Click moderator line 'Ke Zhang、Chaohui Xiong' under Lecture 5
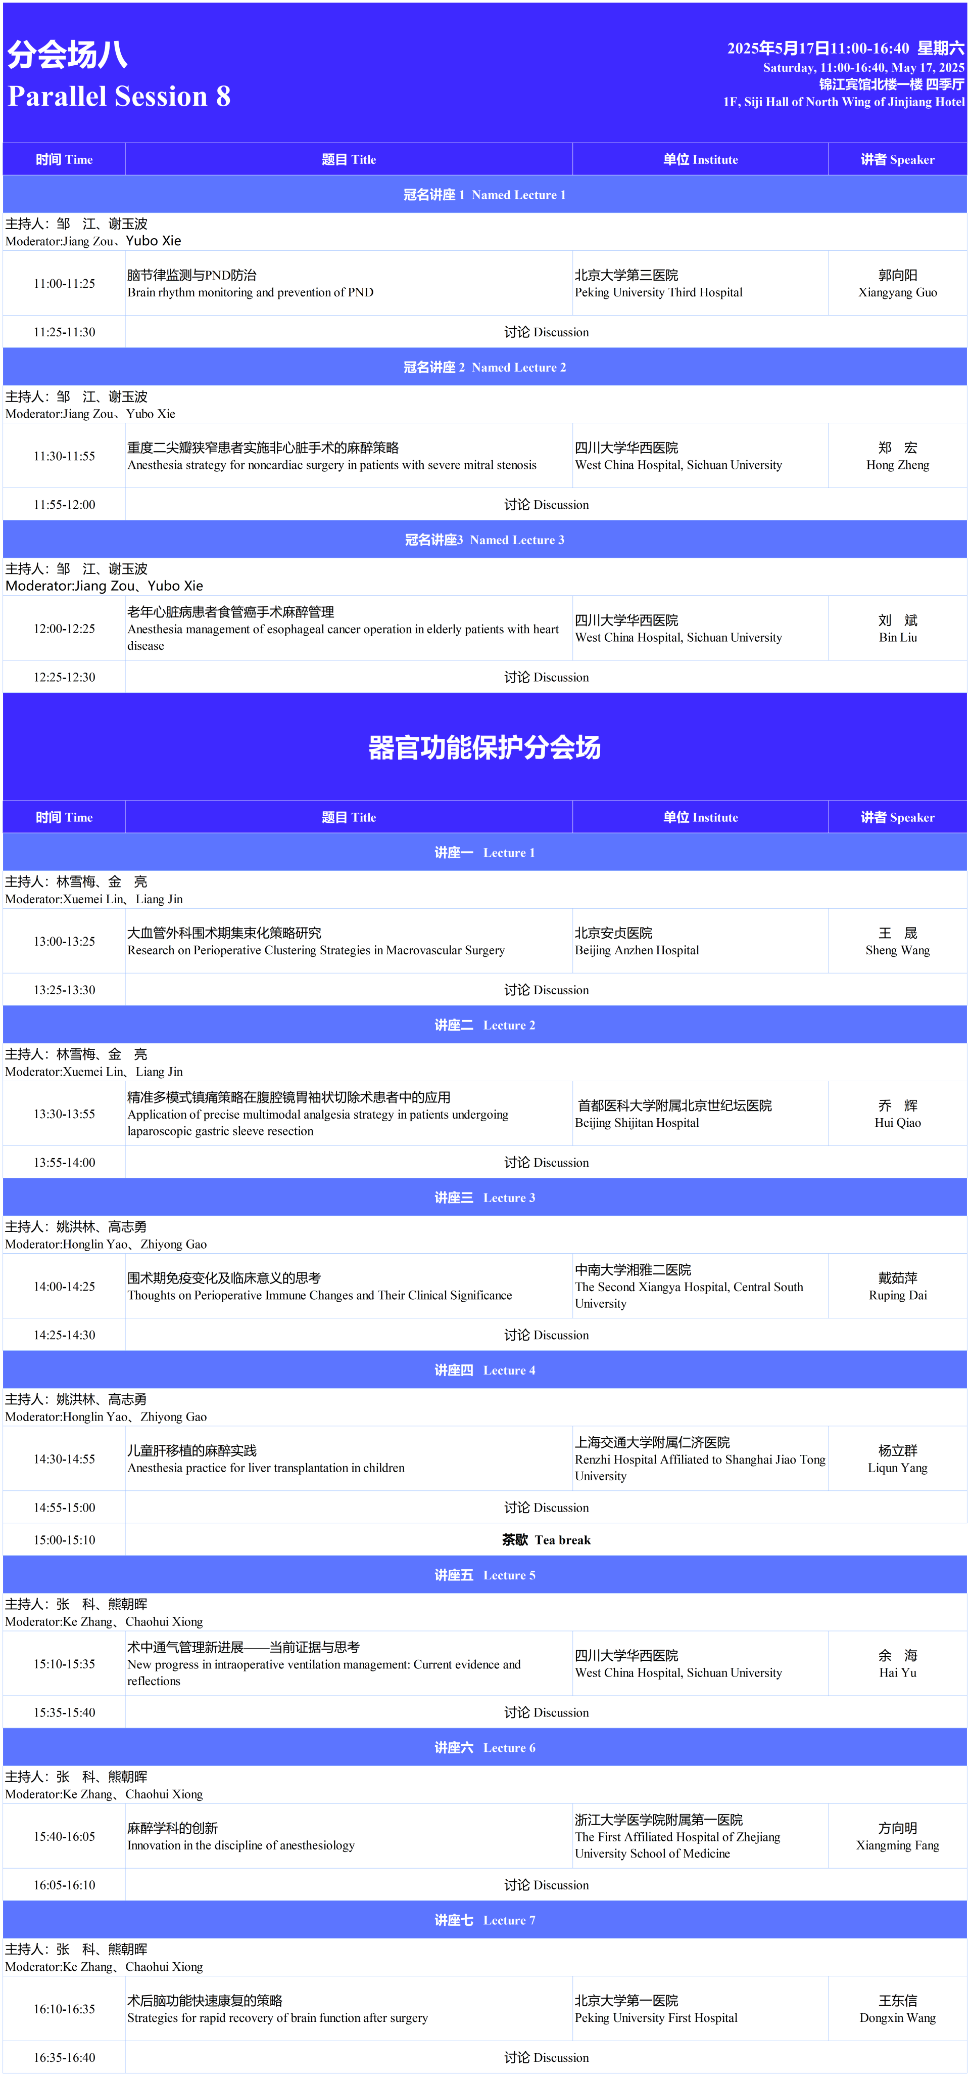 point(104,1621)
